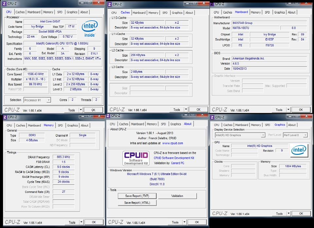Viewport: 314px width, 228px height.
Task: Click the Cycle Time value 24 clocks
Action: [63, 182]
